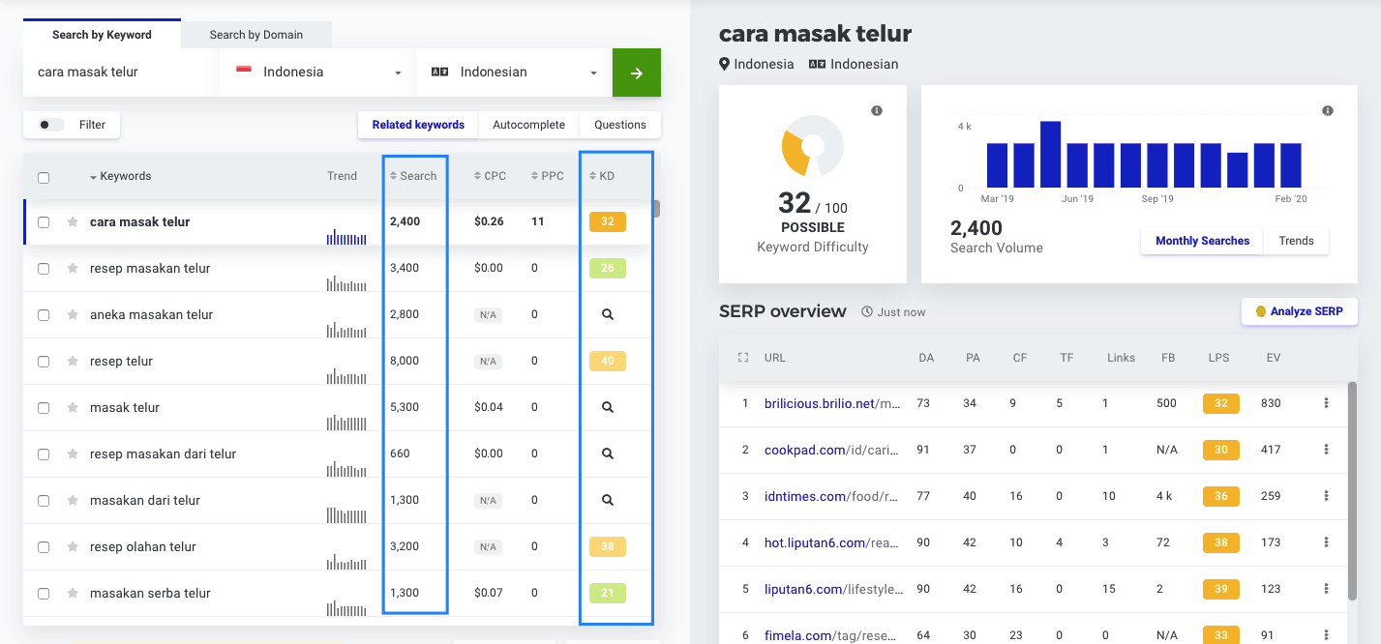Click the green search arrow button

(636, 73)
